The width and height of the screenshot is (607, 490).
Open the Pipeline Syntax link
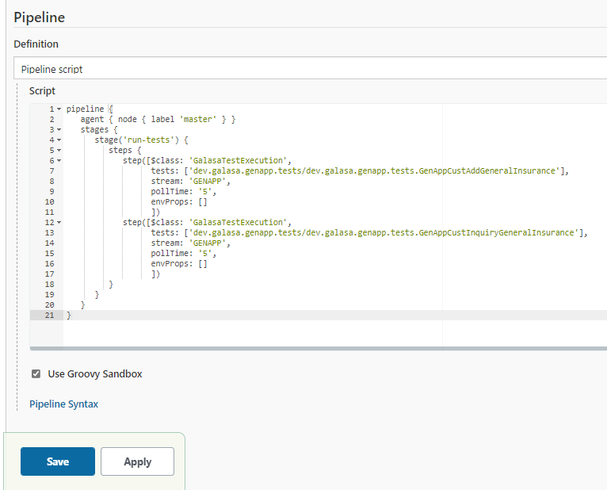(x=64, y=404)
